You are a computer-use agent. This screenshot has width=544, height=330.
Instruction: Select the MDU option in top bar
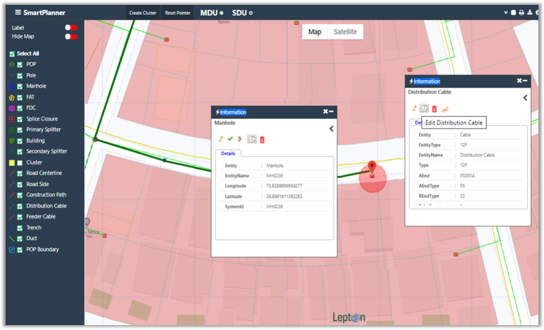point(211,13)
